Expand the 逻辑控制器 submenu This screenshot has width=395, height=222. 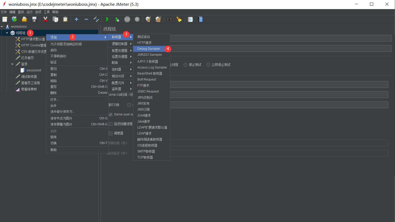tap(121, 44)
